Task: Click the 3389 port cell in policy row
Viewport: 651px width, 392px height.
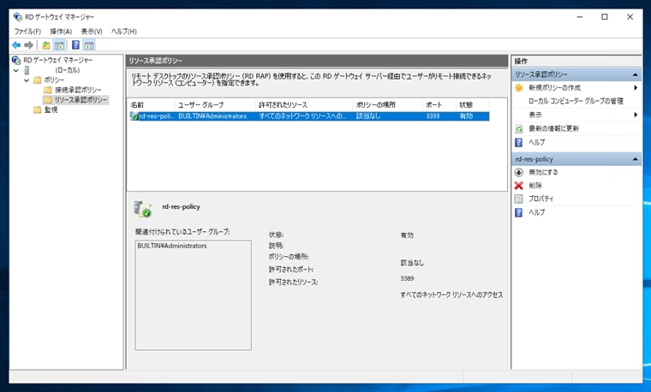Action: point(433,116)
